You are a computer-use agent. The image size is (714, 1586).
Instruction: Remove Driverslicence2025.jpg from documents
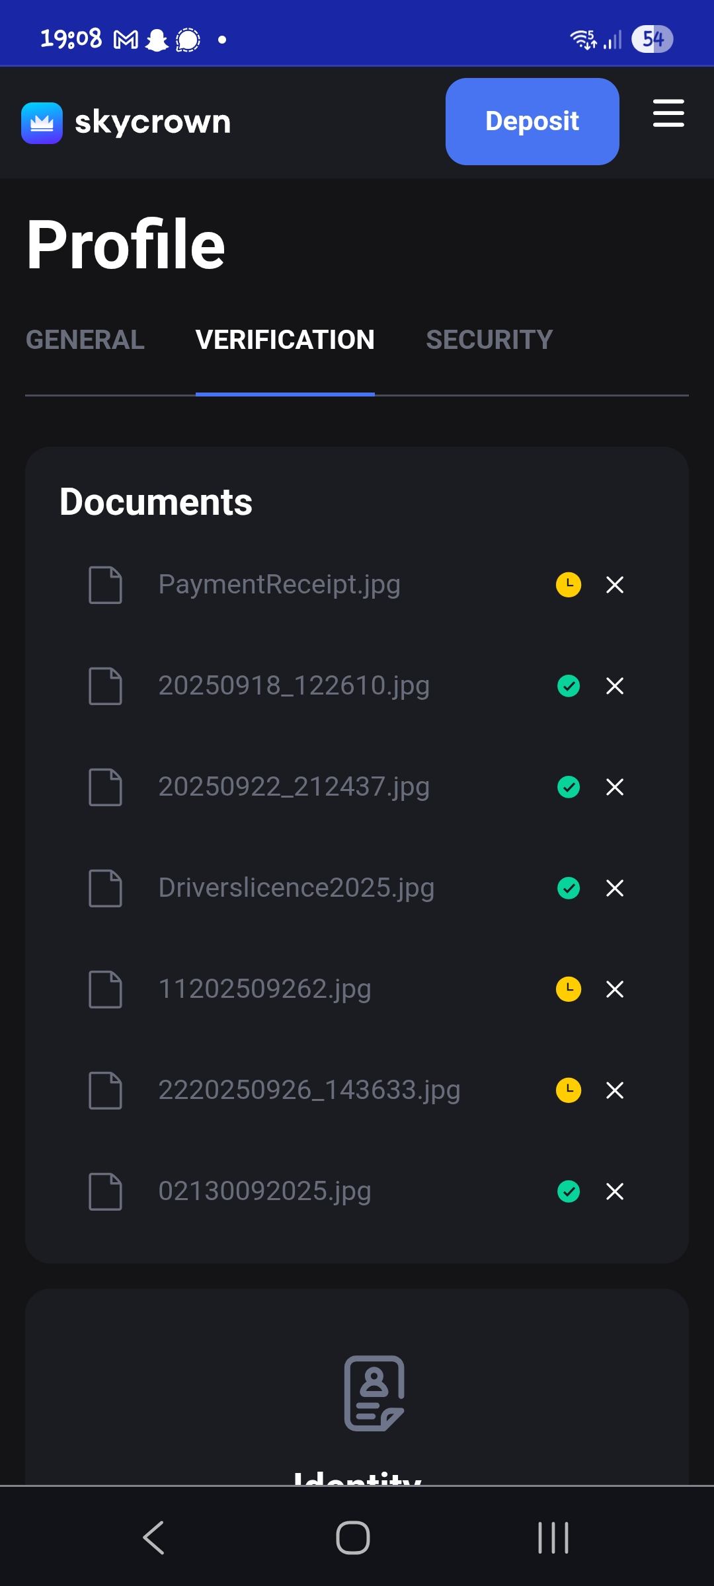tap(615, 888)
